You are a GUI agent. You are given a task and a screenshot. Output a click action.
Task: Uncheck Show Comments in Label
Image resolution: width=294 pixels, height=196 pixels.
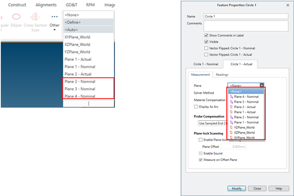click(x=206, y=35)
